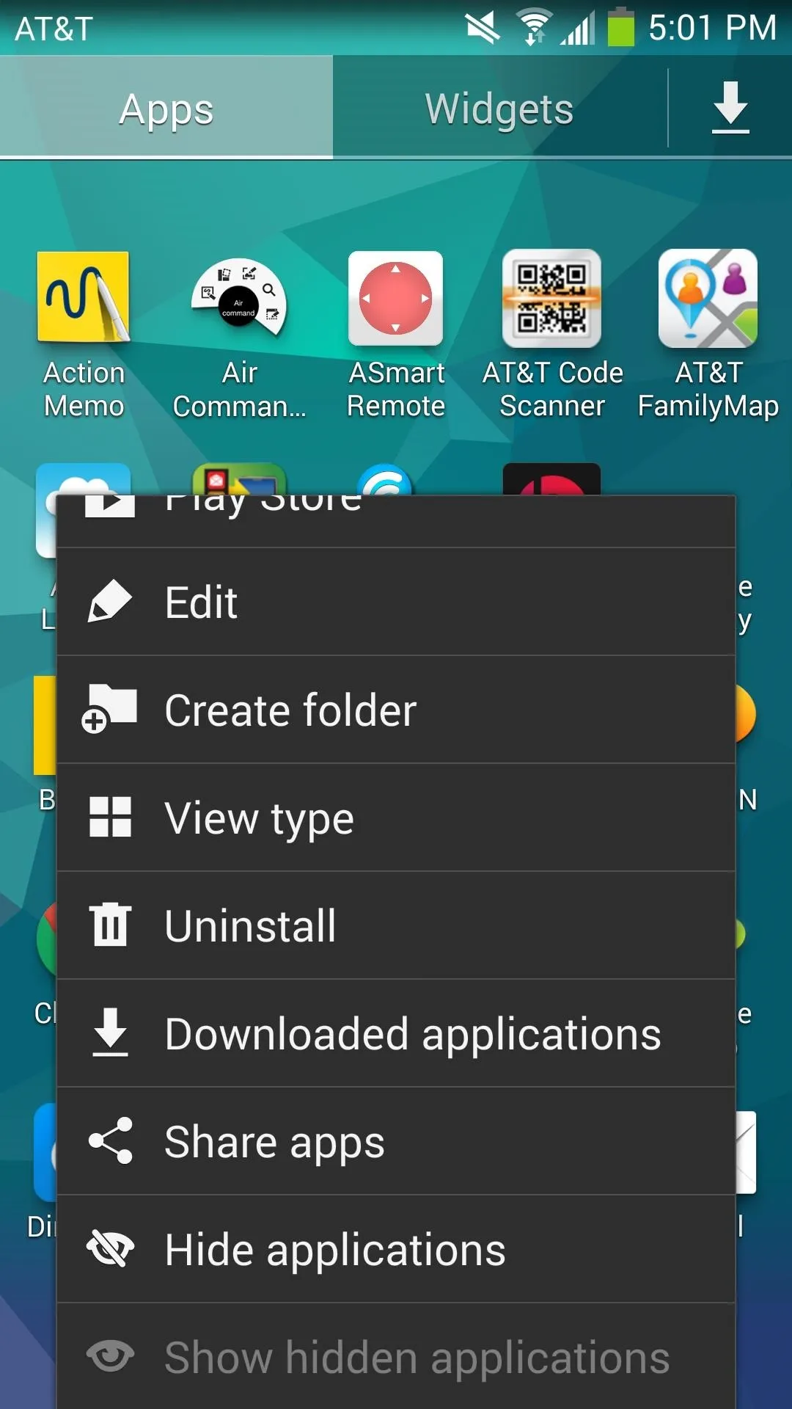Switch to the Apps tab
Viewport: 792px width, 1409px height.
(x=166, y=107)
